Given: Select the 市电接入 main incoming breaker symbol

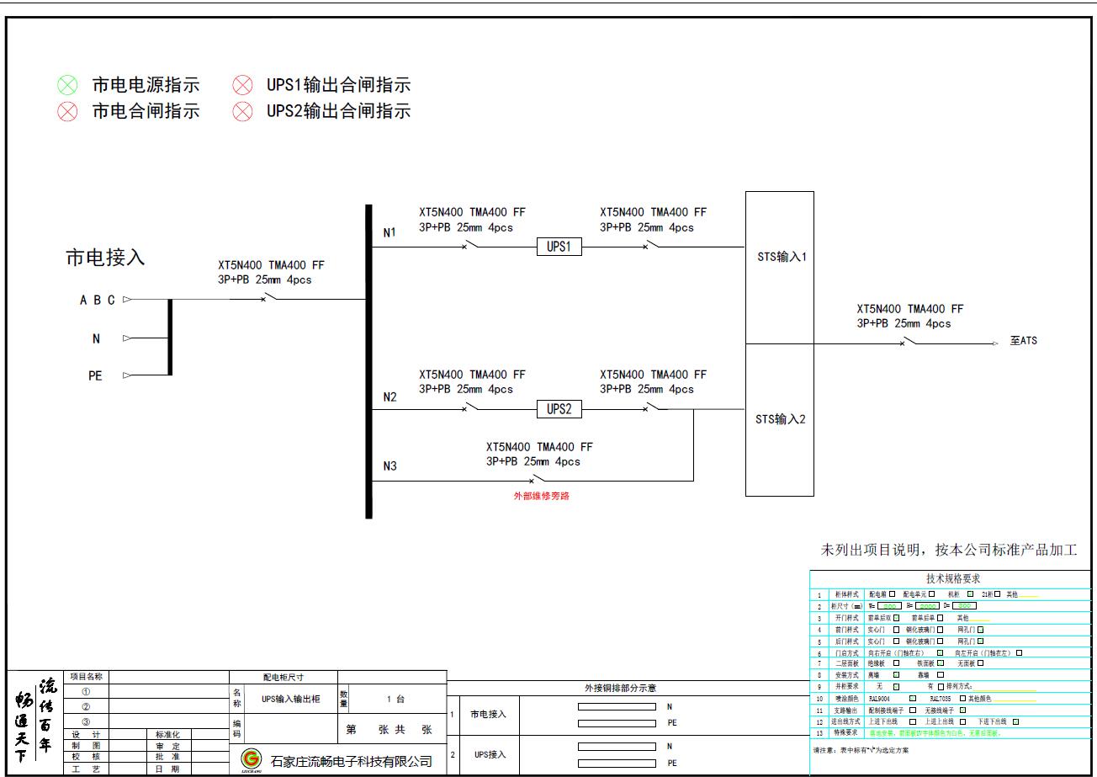Looking at the screenshot, I should tap(269, 297).
